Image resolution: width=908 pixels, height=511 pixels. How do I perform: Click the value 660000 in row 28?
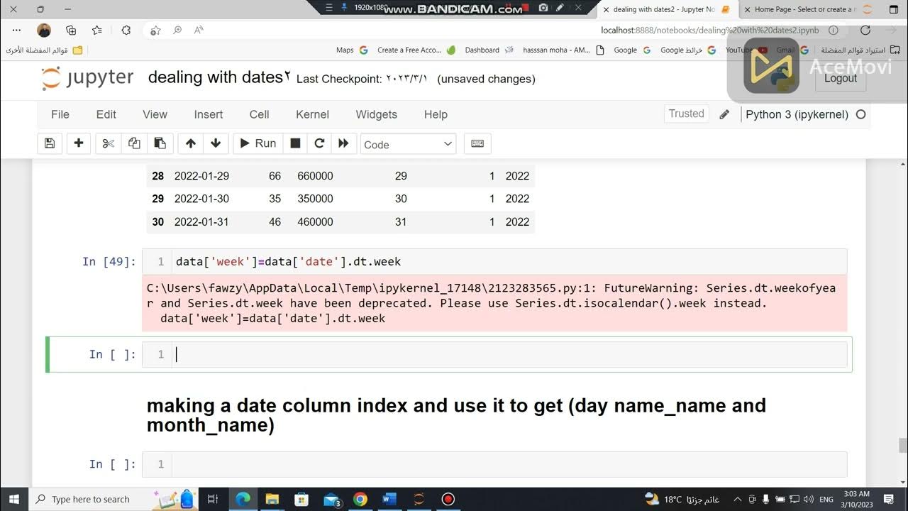pos(315,176)
